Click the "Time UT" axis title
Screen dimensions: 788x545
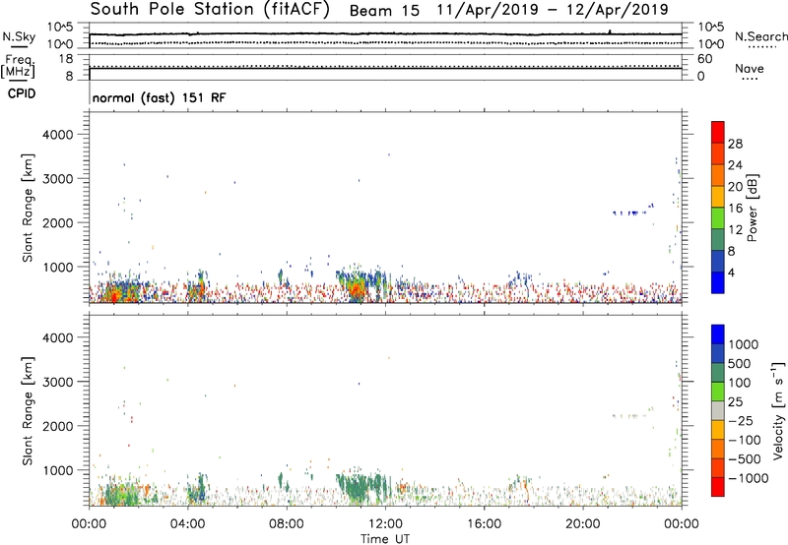click(385, 539)
